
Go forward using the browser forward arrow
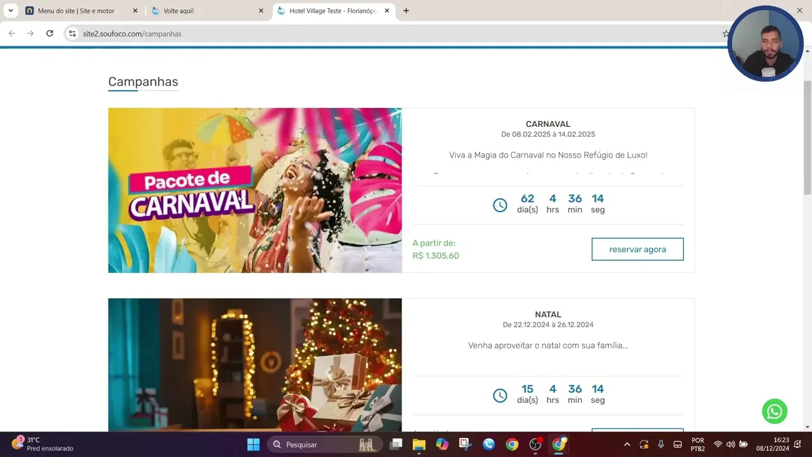[x=30, y=34]
